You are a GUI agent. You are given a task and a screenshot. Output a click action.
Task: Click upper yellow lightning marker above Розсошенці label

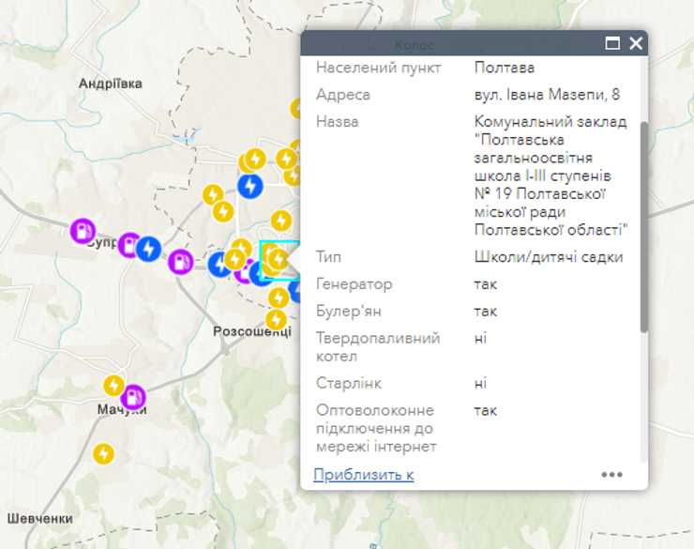[279, 298]
